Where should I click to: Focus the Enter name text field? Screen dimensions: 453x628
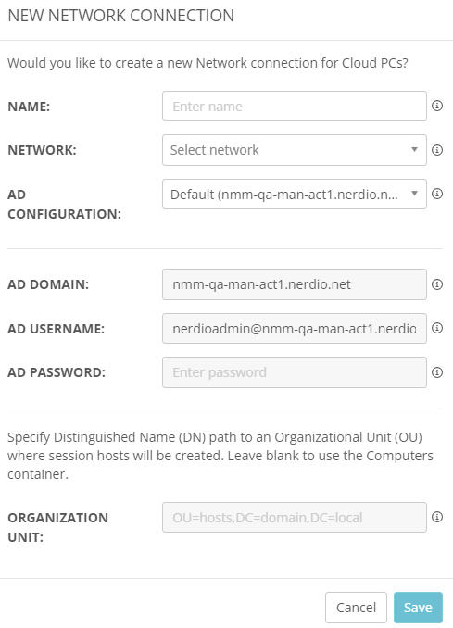pos(295,107)
